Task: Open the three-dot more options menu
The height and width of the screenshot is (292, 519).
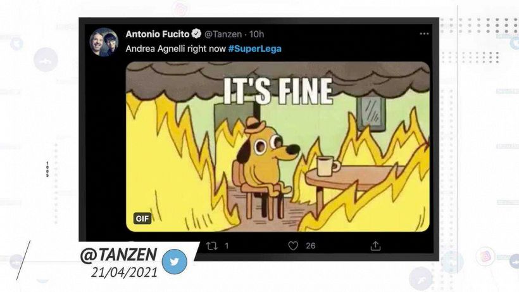Action: coord(424,34)
